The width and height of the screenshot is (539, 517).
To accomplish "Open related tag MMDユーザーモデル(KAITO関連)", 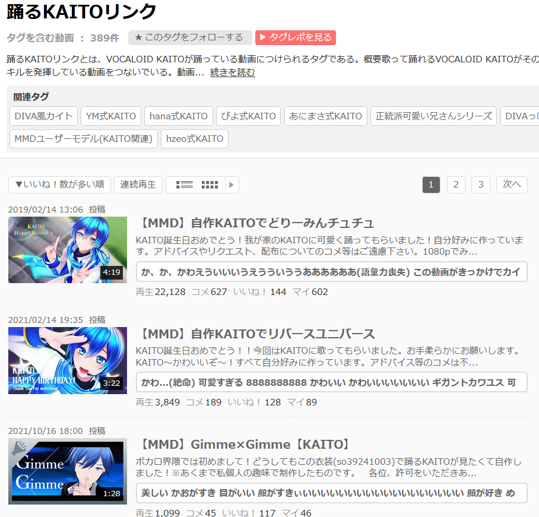I will [84, 139].
